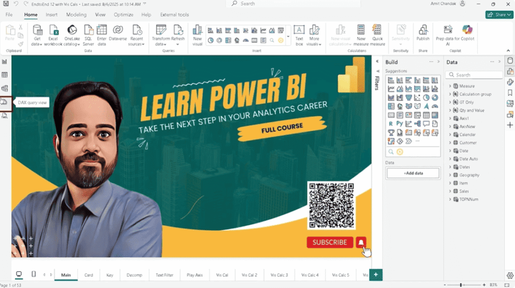Expand the Calculation group table
The width and height of the screenshot is (515, 288).
click(450, 94)
